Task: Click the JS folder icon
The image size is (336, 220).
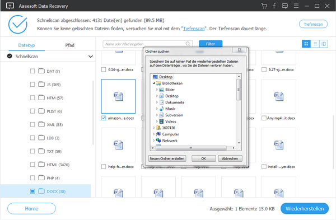Action: pyautogui.click(x=41, y=84)
